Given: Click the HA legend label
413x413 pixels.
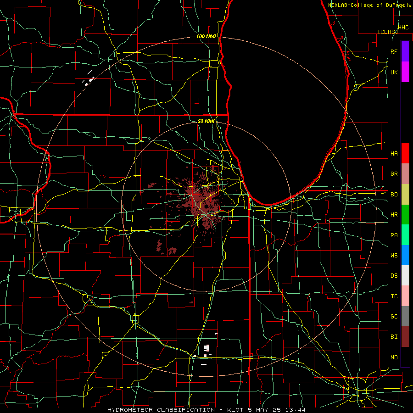Looking at the screenshot, I should (x=394, y=153).
